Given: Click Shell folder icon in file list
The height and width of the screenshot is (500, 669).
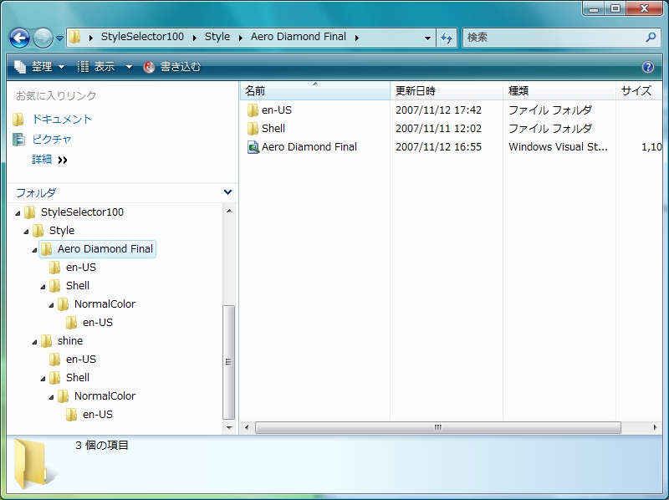Looking at the screenshot, I should [253, 129].
